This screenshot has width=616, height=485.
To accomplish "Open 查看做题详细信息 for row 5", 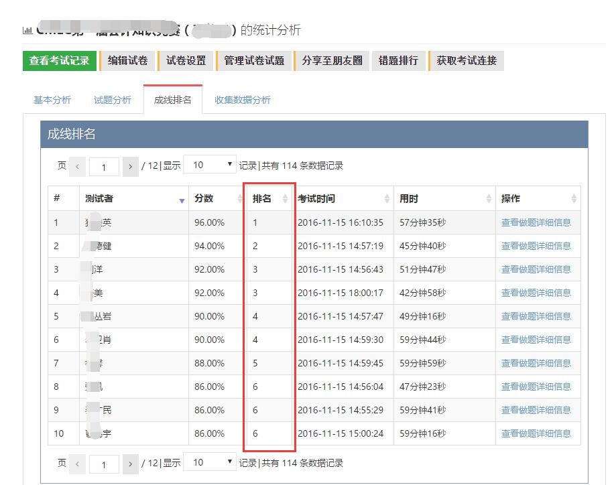I will point(536,317).
